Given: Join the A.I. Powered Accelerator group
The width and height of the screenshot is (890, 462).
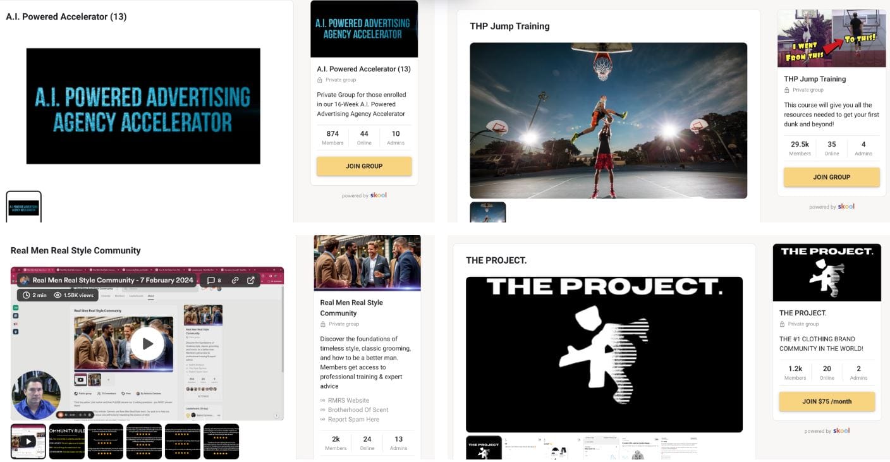Looking at the screenshot, I should click(364, 166).
